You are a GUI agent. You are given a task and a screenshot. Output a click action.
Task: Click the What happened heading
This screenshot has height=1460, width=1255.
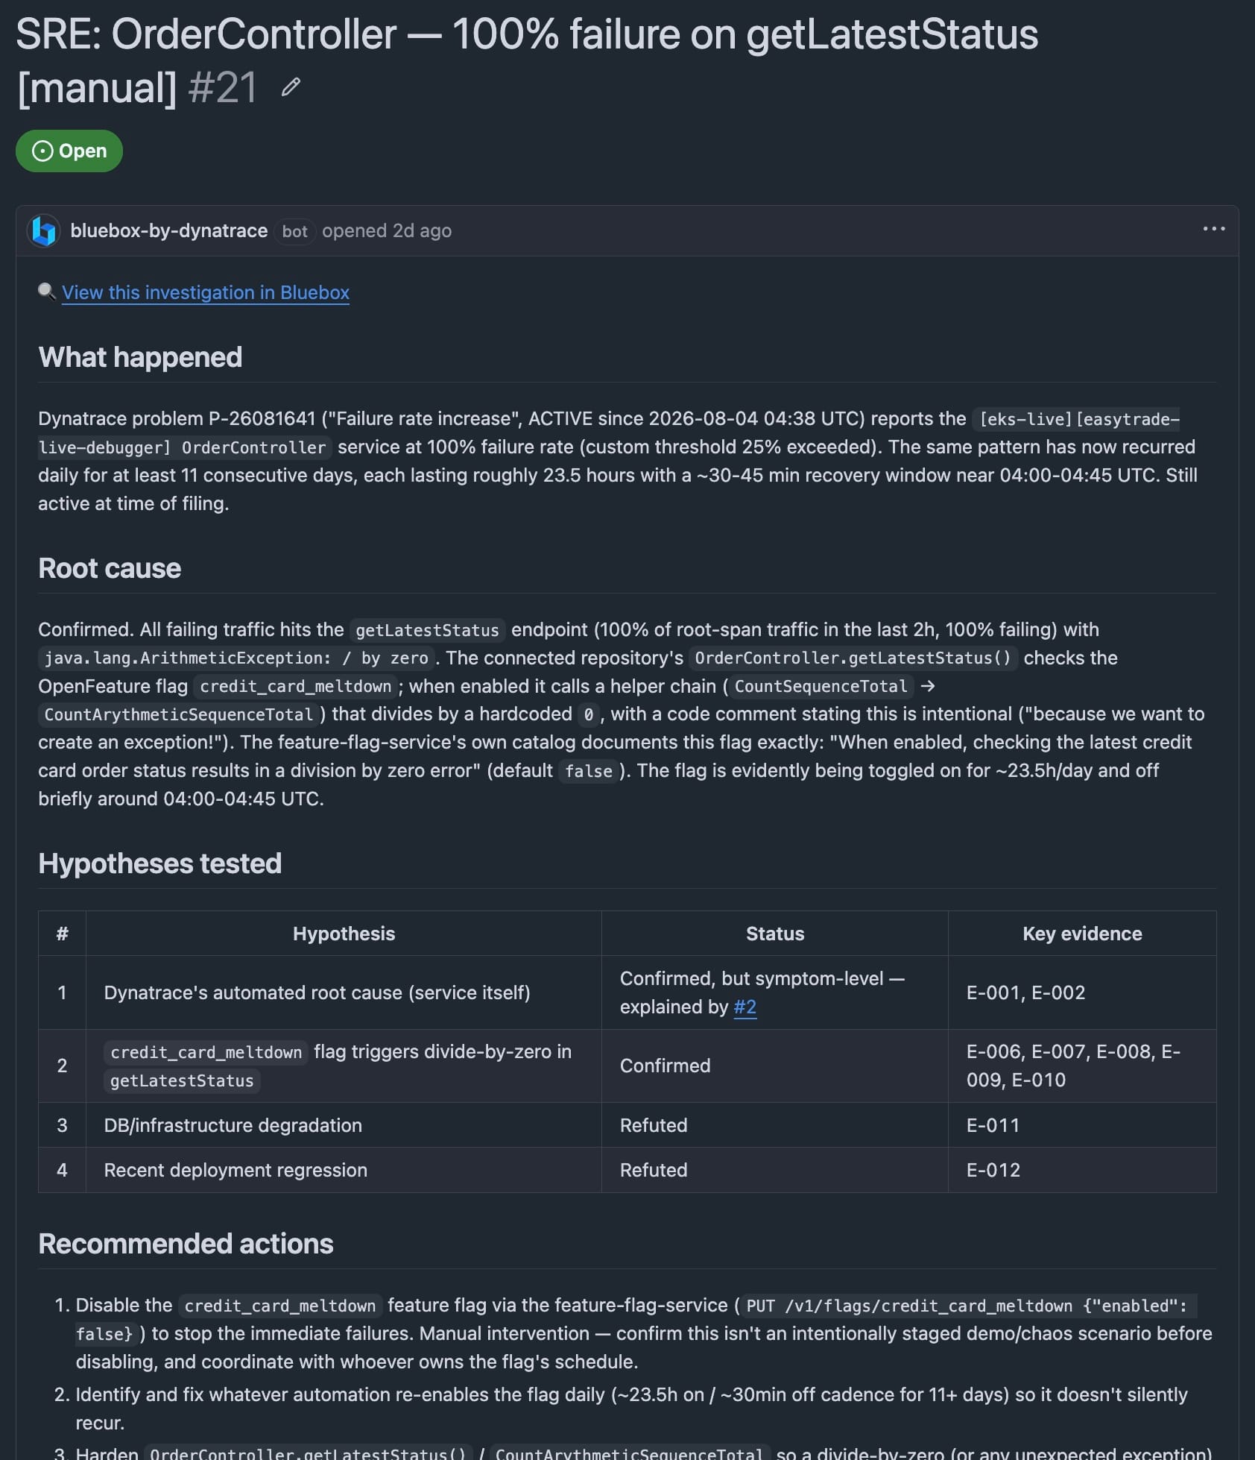click(x=140, y=357)
